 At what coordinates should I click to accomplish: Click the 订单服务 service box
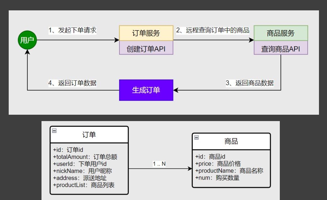click(146, 32)
